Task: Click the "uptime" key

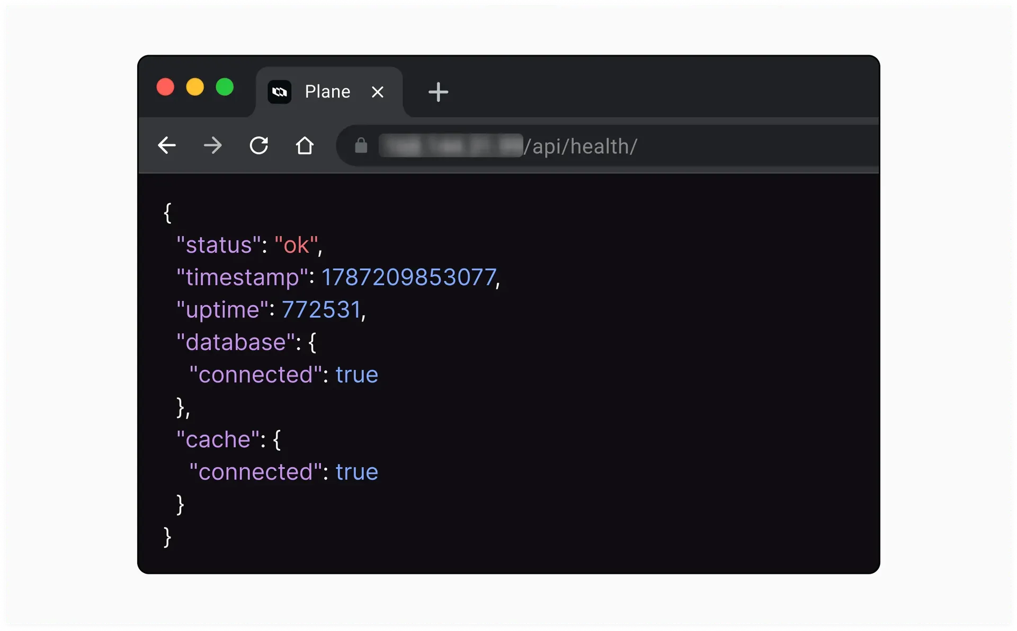Action: 222,310
